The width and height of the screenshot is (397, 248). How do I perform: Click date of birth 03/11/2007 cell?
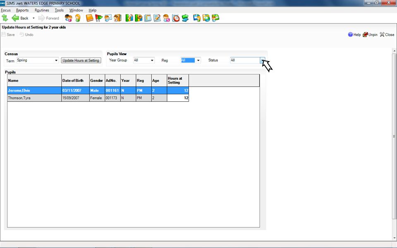[x=75, y=91]
